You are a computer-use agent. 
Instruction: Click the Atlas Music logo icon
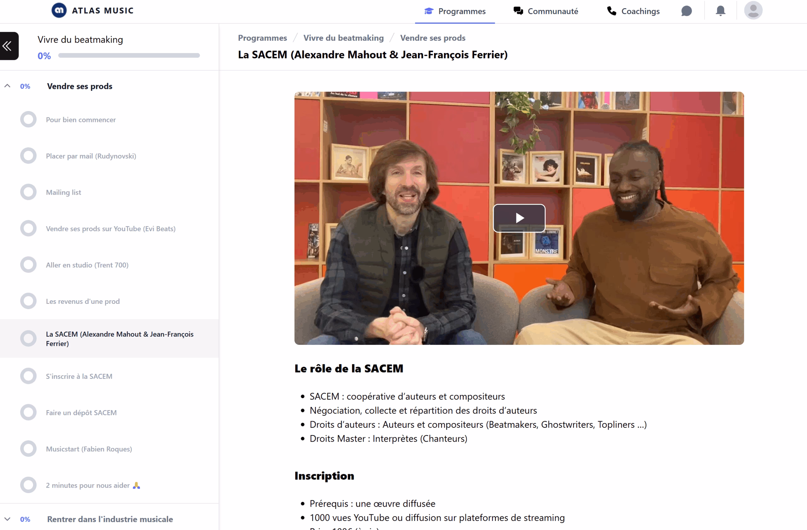click(59, 10)
